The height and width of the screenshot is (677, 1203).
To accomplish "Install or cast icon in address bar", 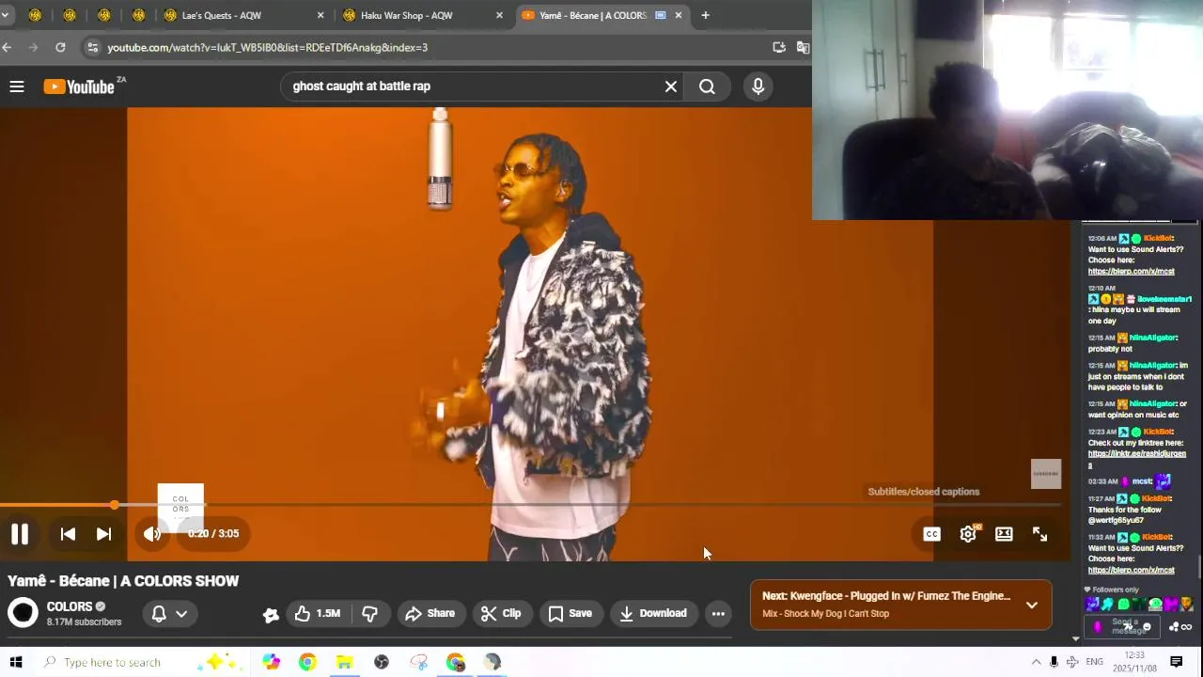I will coord(779,47).
